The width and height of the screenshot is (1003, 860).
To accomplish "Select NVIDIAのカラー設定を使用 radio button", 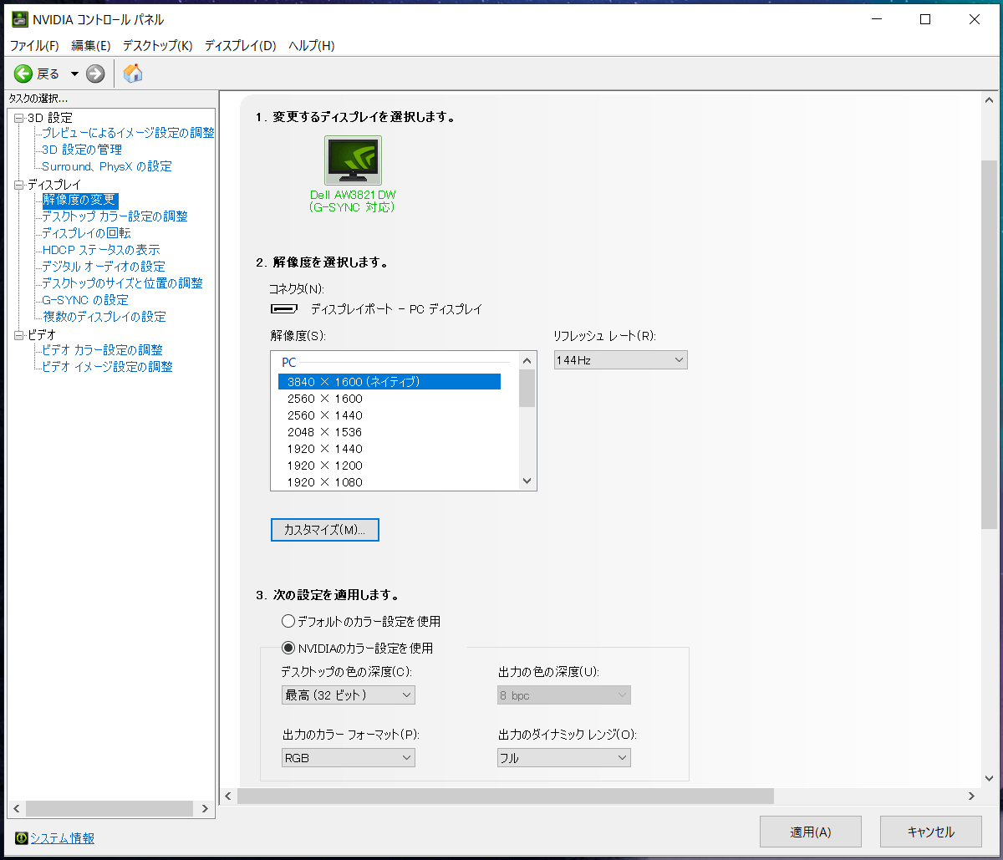I will pyautogui.click(x=288, y=648).
